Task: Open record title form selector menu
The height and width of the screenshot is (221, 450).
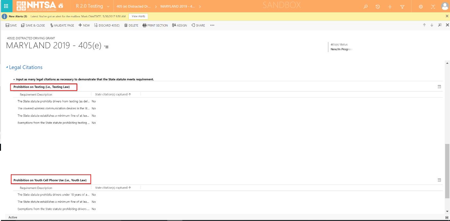Action: click(106, 47)
